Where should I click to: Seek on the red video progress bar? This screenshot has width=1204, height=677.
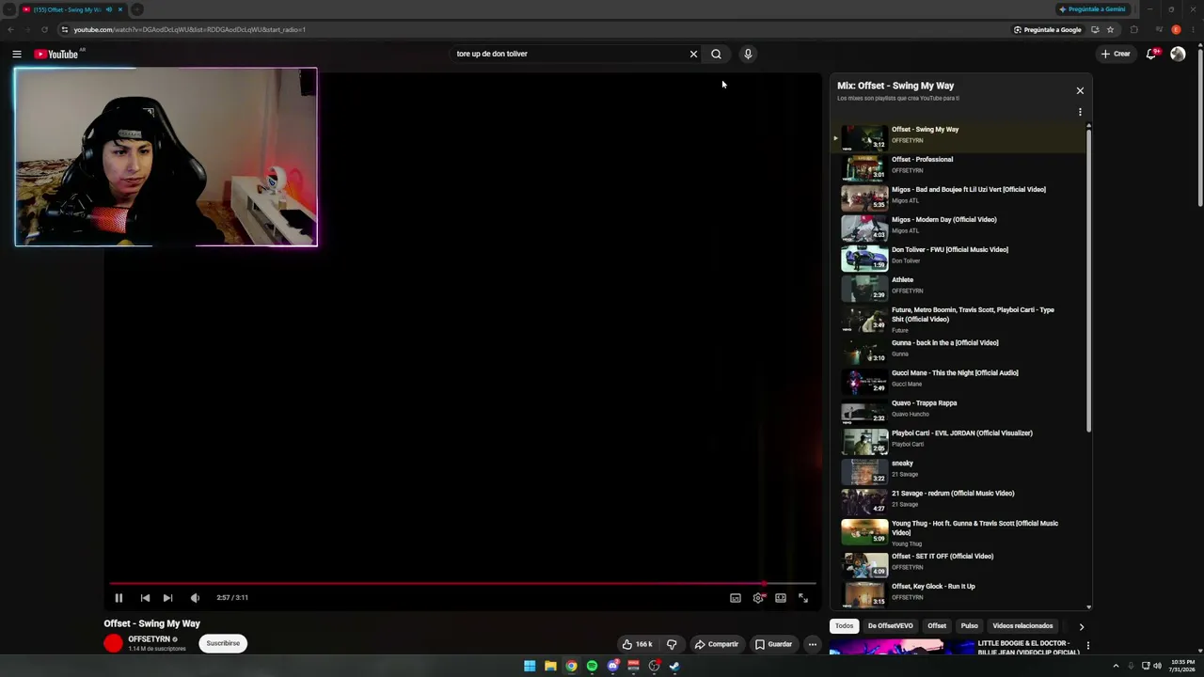pos(462,584)
